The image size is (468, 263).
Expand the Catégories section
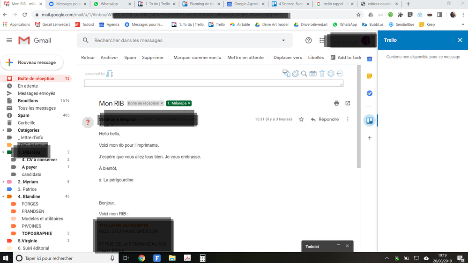[3, 130]
